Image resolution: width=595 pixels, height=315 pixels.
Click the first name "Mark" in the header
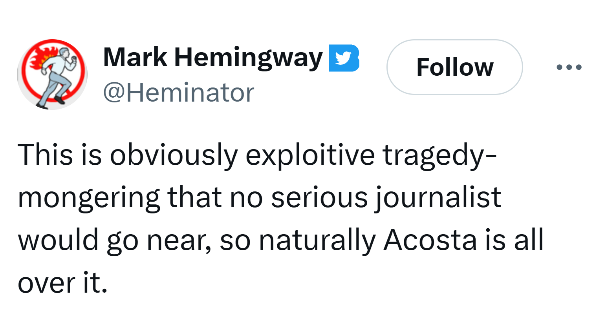[135, 57]
